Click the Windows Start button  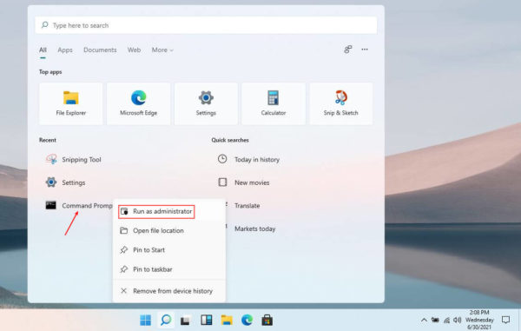(x=146, y=320)
